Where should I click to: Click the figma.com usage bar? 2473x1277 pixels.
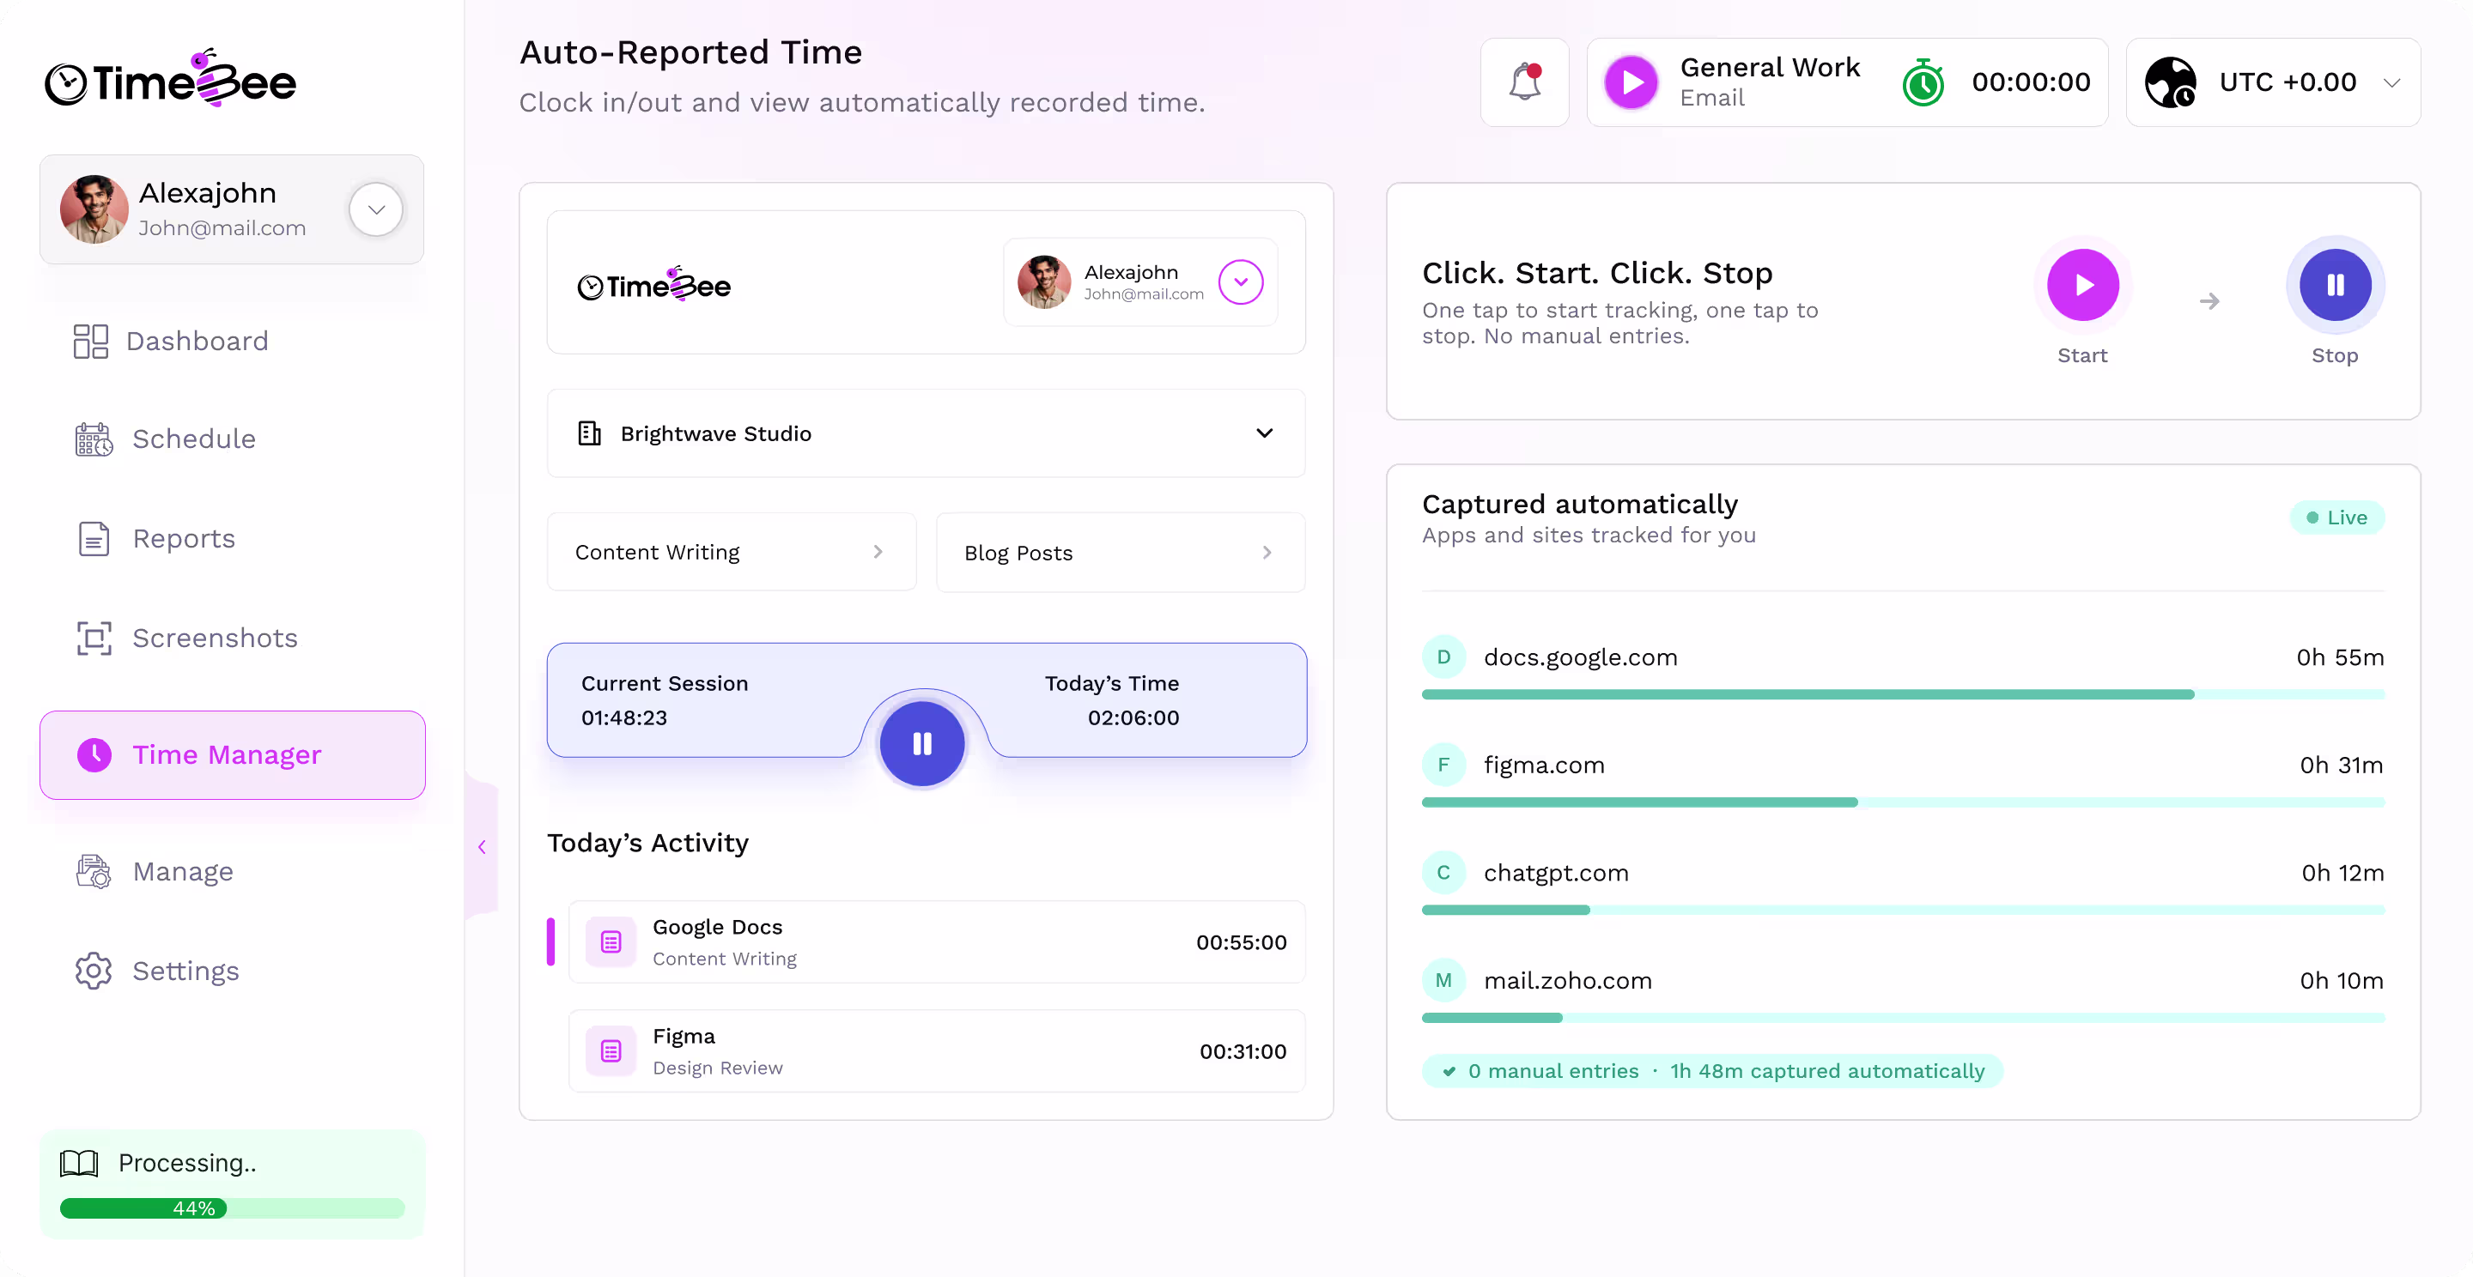pyautogui.click(x=1904, y=802)
